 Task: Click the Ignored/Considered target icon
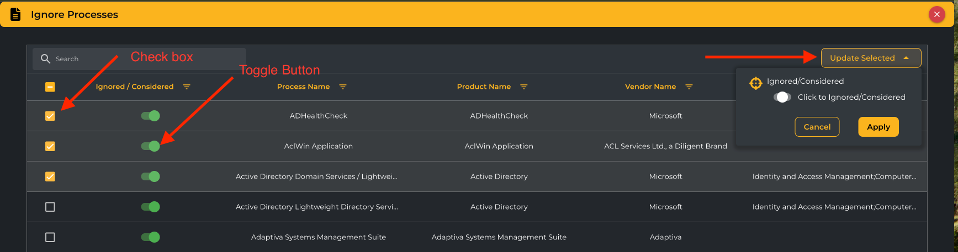click(x=755, y=83)
